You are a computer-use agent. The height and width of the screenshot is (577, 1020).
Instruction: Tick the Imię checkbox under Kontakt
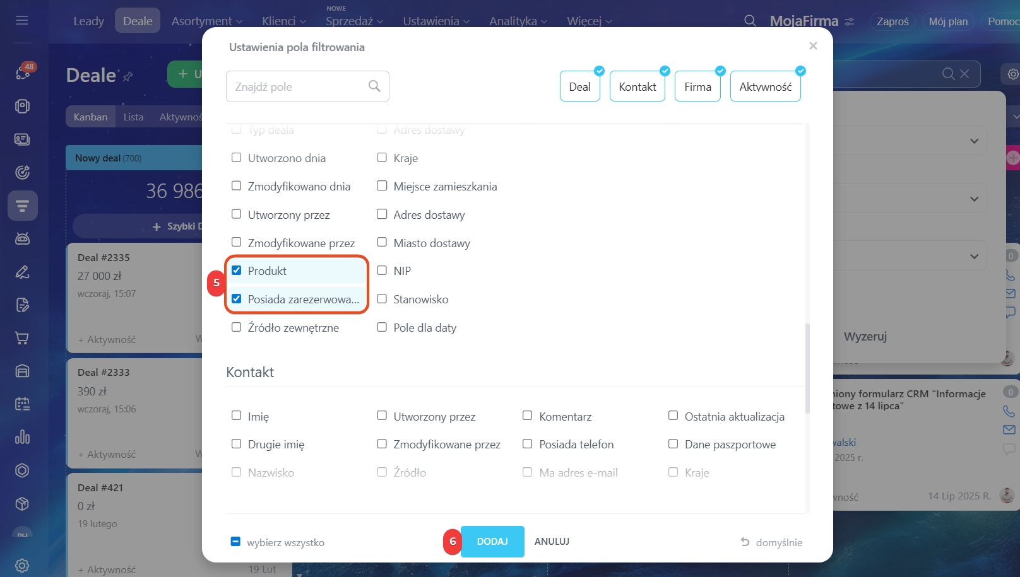click(x=237, y=416)
